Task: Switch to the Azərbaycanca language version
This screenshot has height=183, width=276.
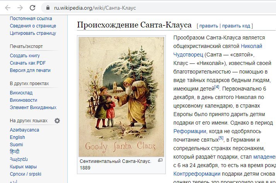Action: 24,130
